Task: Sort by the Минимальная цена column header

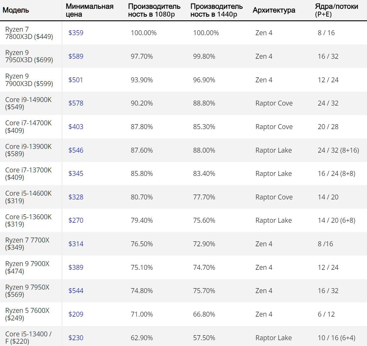Action: [89, 10]
